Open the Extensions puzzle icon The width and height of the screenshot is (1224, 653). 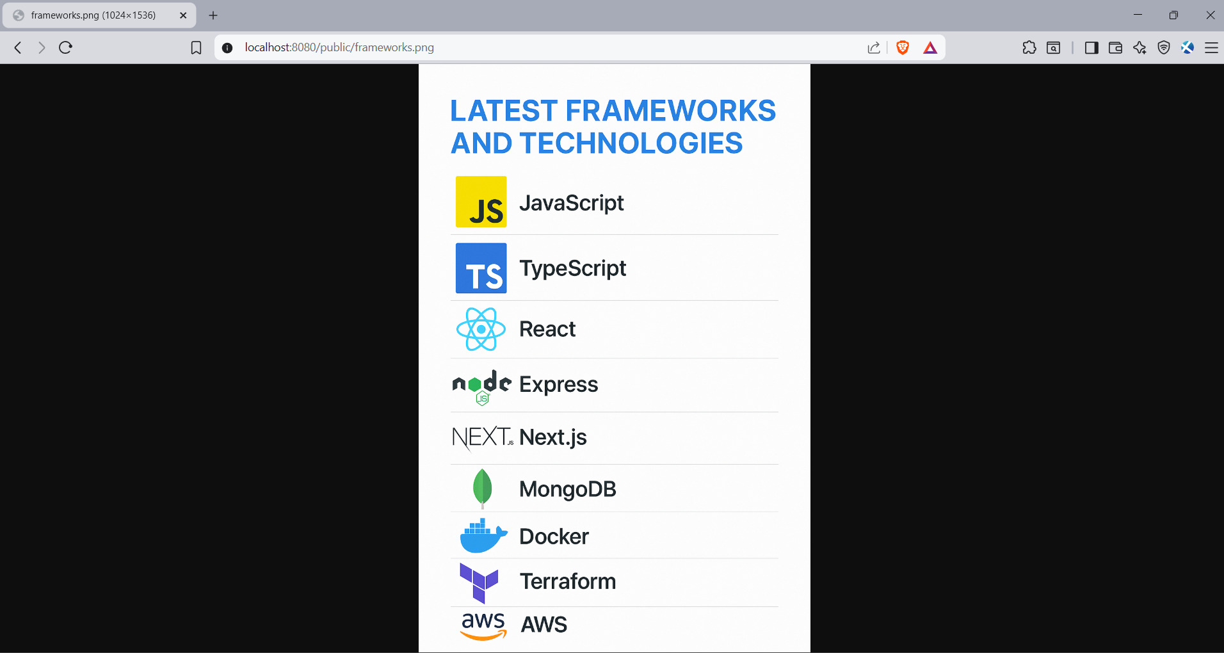pyautogui.click(x=1029, y=47)
